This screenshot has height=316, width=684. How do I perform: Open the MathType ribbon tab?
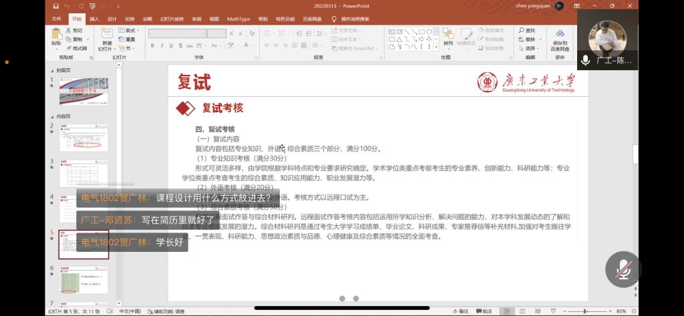pyautogui.click(x=238, y=19)
